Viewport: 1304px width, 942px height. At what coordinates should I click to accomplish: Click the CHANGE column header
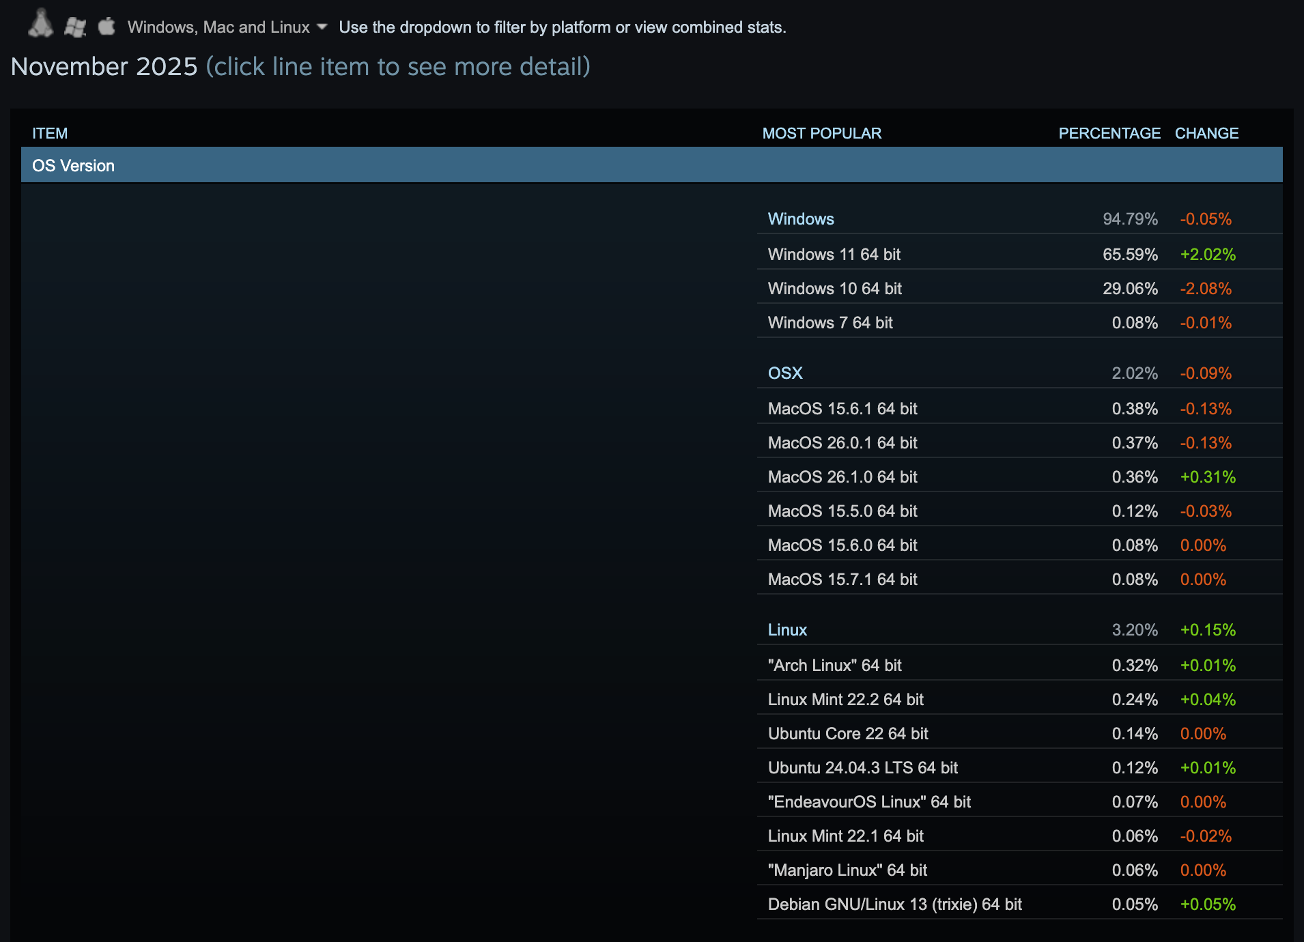coord(1206,133)
